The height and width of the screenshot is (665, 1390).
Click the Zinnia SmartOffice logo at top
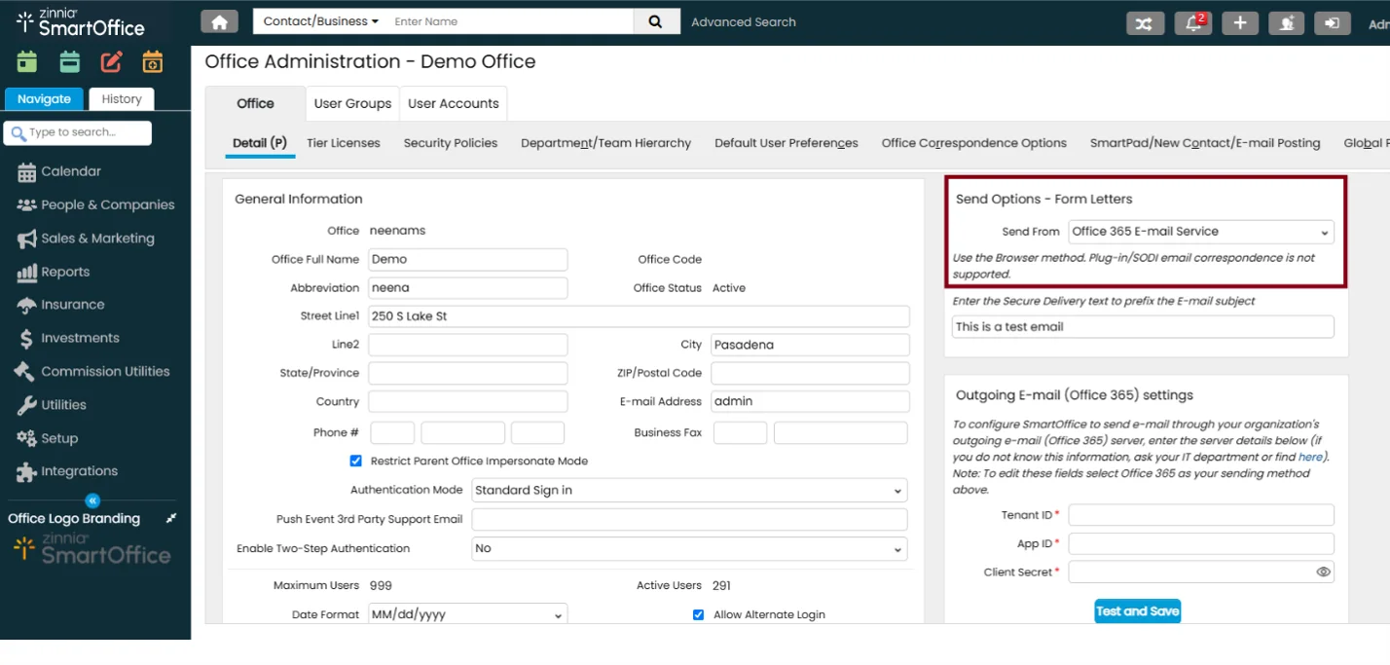81,22
